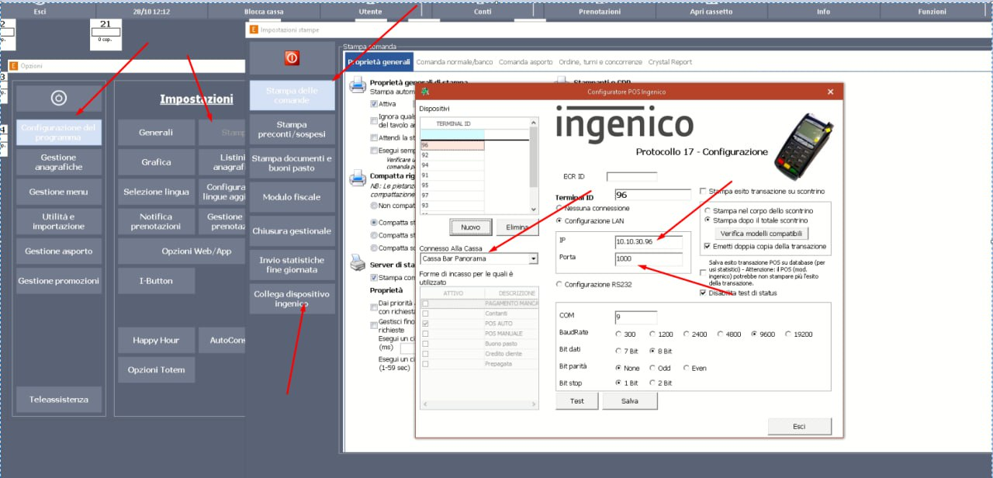Close the Configuratore POS Ingenico dialog

830,92
